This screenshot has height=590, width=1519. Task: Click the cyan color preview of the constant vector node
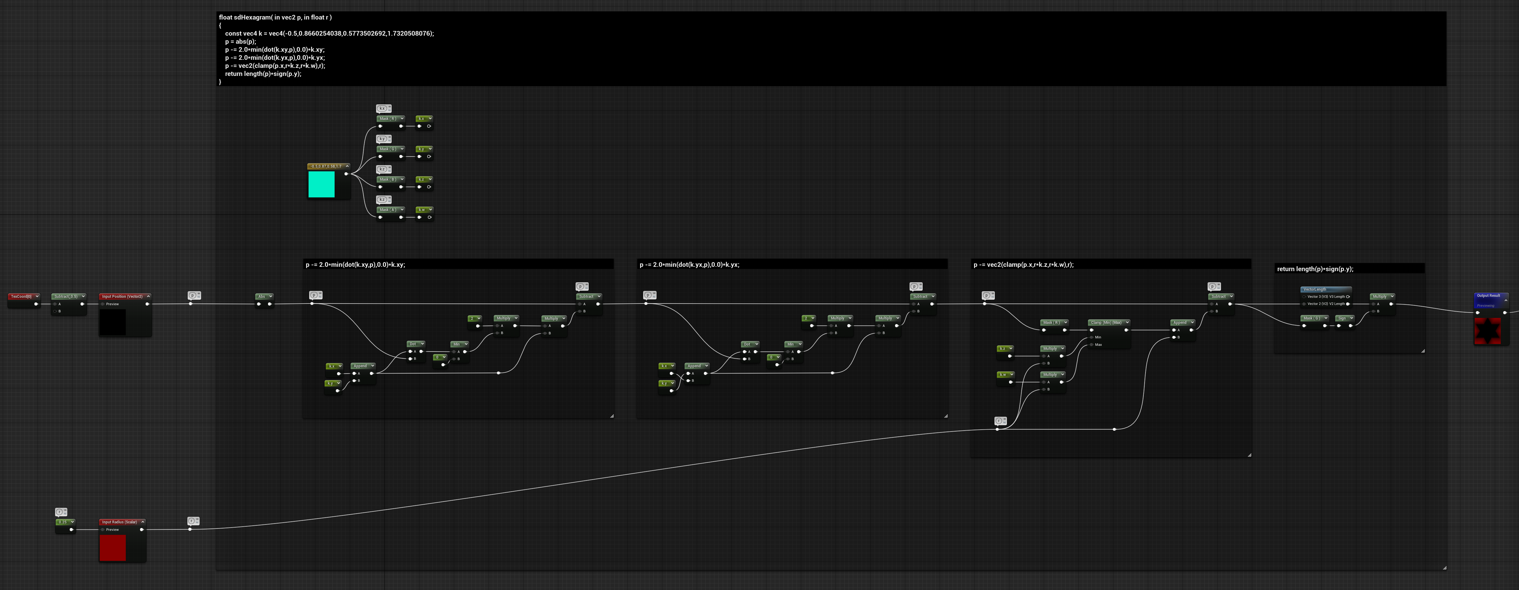pos(321,184)
